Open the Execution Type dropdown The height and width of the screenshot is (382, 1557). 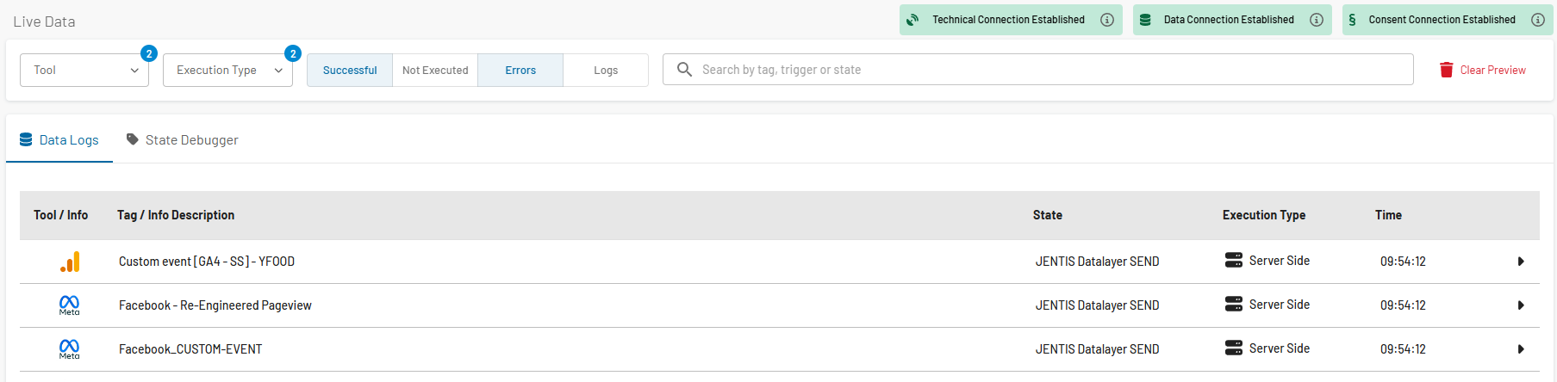(x=227, y=71)
